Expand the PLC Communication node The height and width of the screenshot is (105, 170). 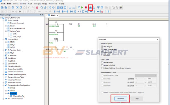click(3, 99)
